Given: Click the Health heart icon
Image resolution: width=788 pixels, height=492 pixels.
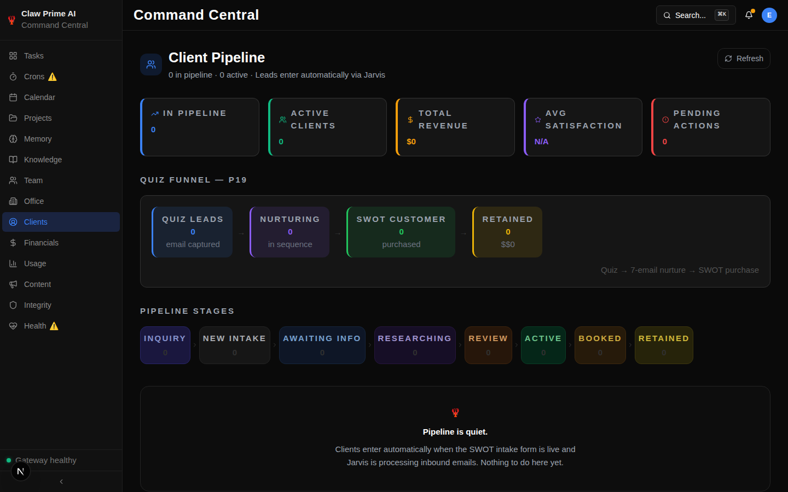Looking at the screenshot, I should pos(13,326).
